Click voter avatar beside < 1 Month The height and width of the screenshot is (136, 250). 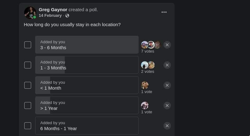click(145, 85)
